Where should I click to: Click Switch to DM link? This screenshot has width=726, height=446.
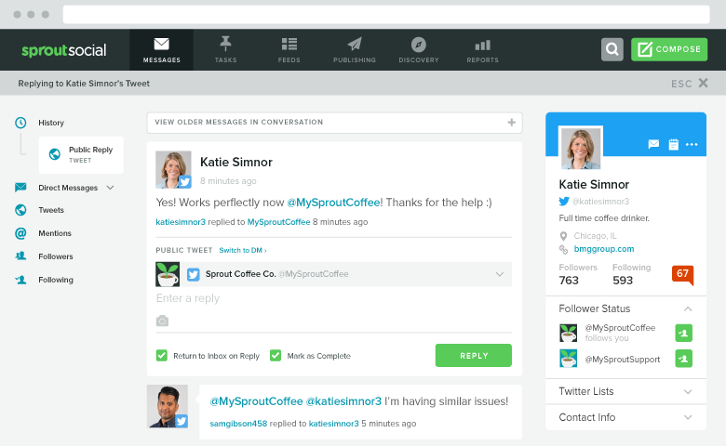pyautogui.click(x=243, y=250)
